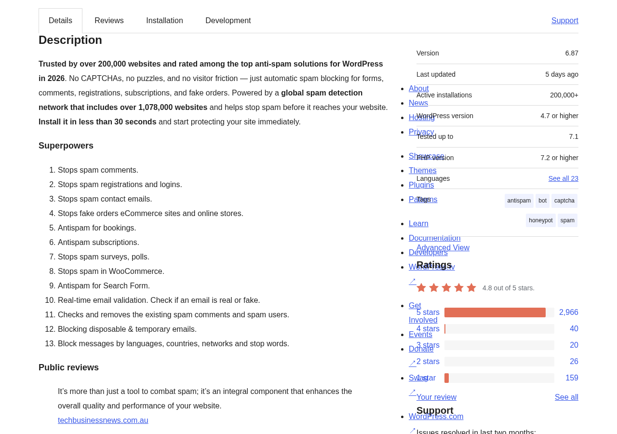Select the bot tag

pyautogui.click(x=542, y=201)
